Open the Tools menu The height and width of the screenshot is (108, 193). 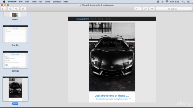click(47, 1)
